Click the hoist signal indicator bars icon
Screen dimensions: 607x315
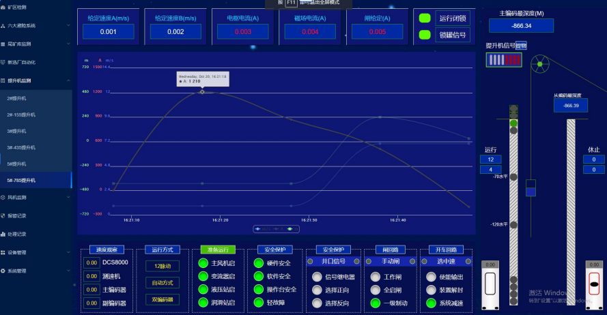[x=504, y=60]
